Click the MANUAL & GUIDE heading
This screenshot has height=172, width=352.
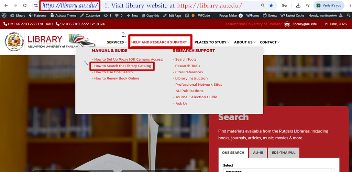pyautogui.click(x=109, y=51)
